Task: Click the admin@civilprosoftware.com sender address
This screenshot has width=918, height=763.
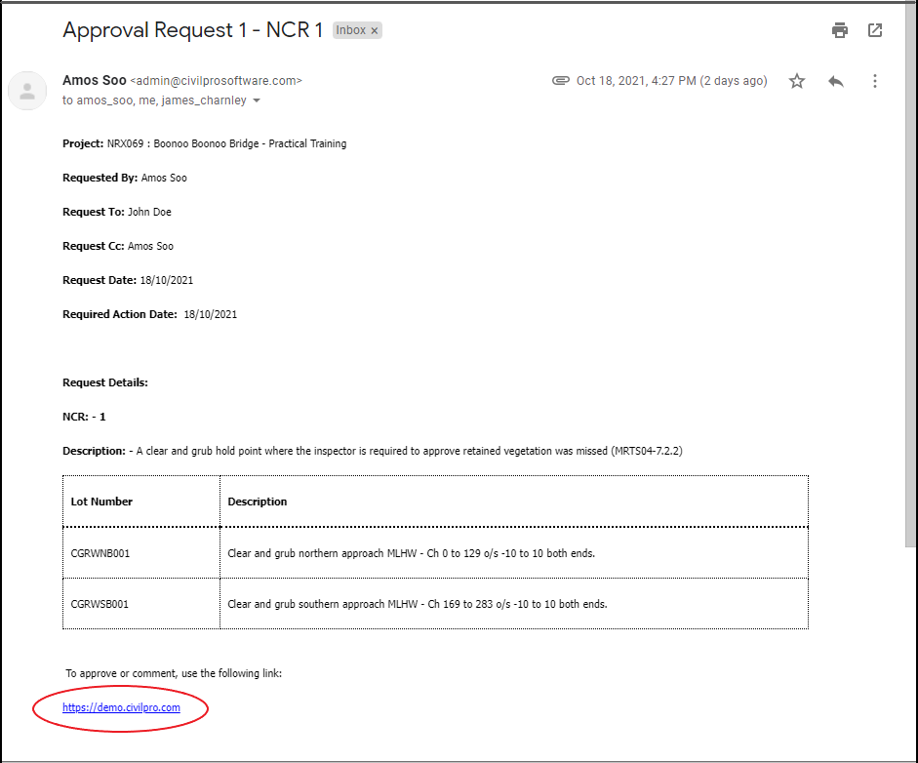Action: [x=216, y=81]
